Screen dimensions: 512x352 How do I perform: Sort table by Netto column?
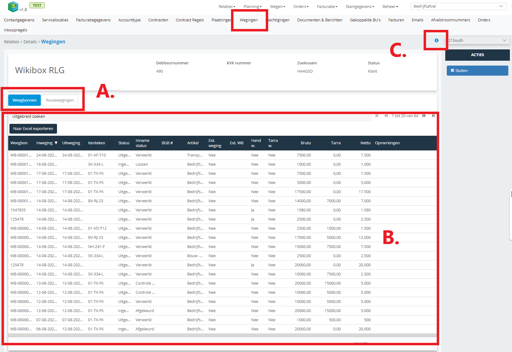pyautogui.click(x=365, y=143)
